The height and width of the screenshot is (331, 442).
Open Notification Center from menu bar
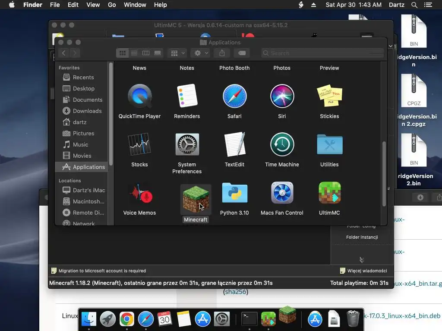point(428,5)
